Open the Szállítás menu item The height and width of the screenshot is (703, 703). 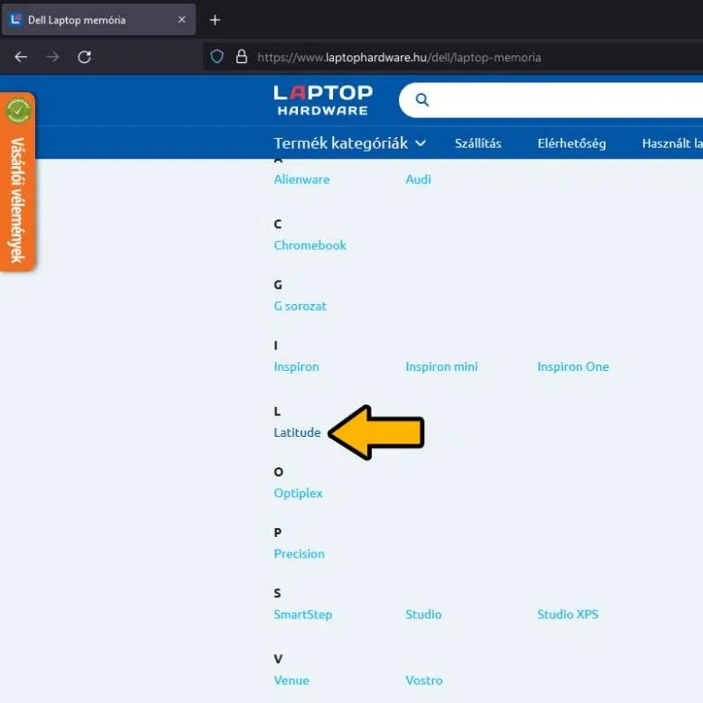coord(478,143)
